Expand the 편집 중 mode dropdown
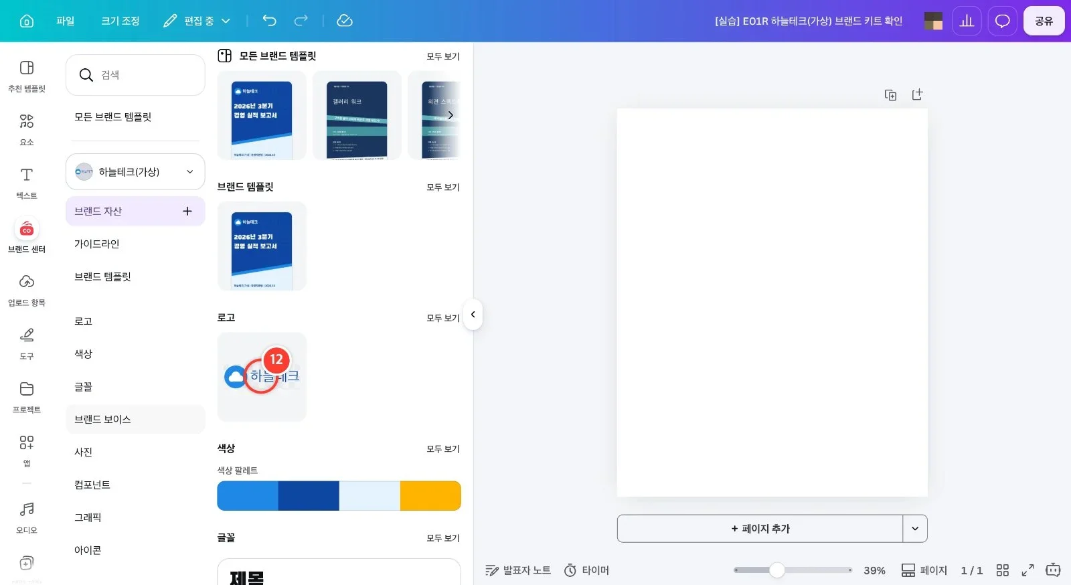1071x585 pixels. (197, 21)
